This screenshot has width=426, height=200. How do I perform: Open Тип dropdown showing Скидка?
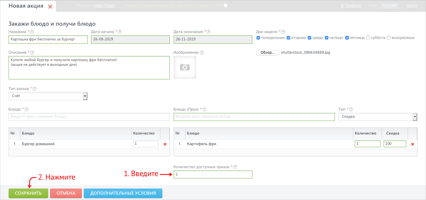click(x=378, y=117)
